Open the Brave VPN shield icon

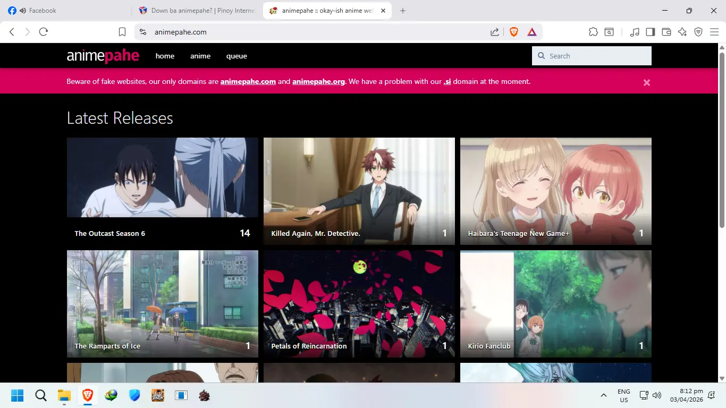tap(698, 32)
